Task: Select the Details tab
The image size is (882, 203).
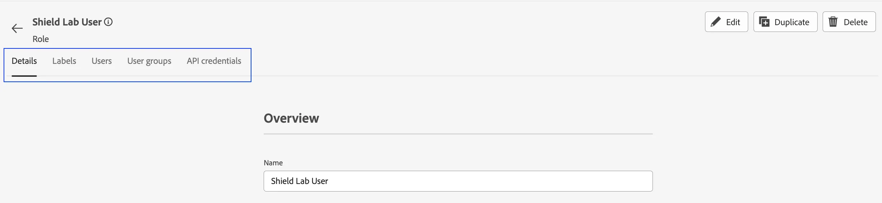Action: (x=24, y=61)
